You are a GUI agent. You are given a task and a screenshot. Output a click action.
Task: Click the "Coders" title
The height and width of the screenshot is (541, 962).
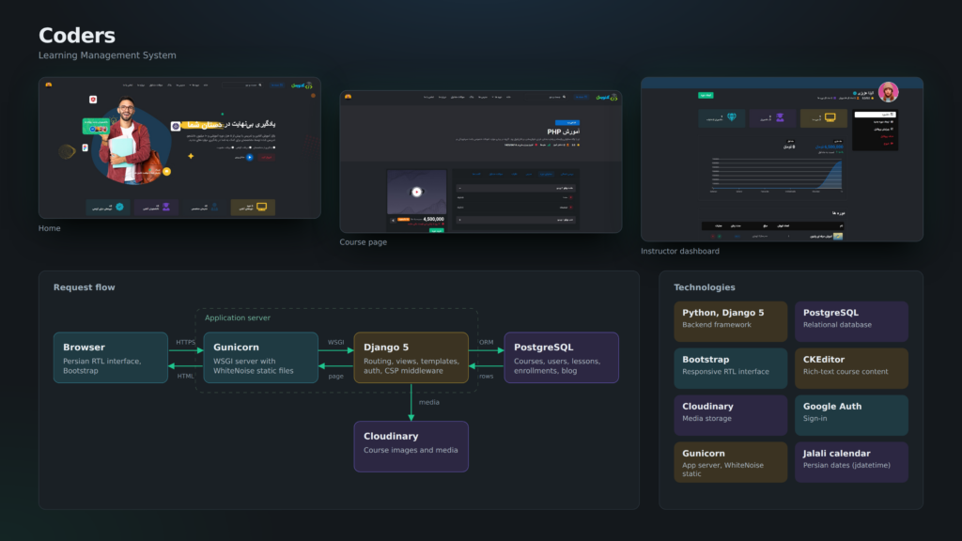pos(77,36)
